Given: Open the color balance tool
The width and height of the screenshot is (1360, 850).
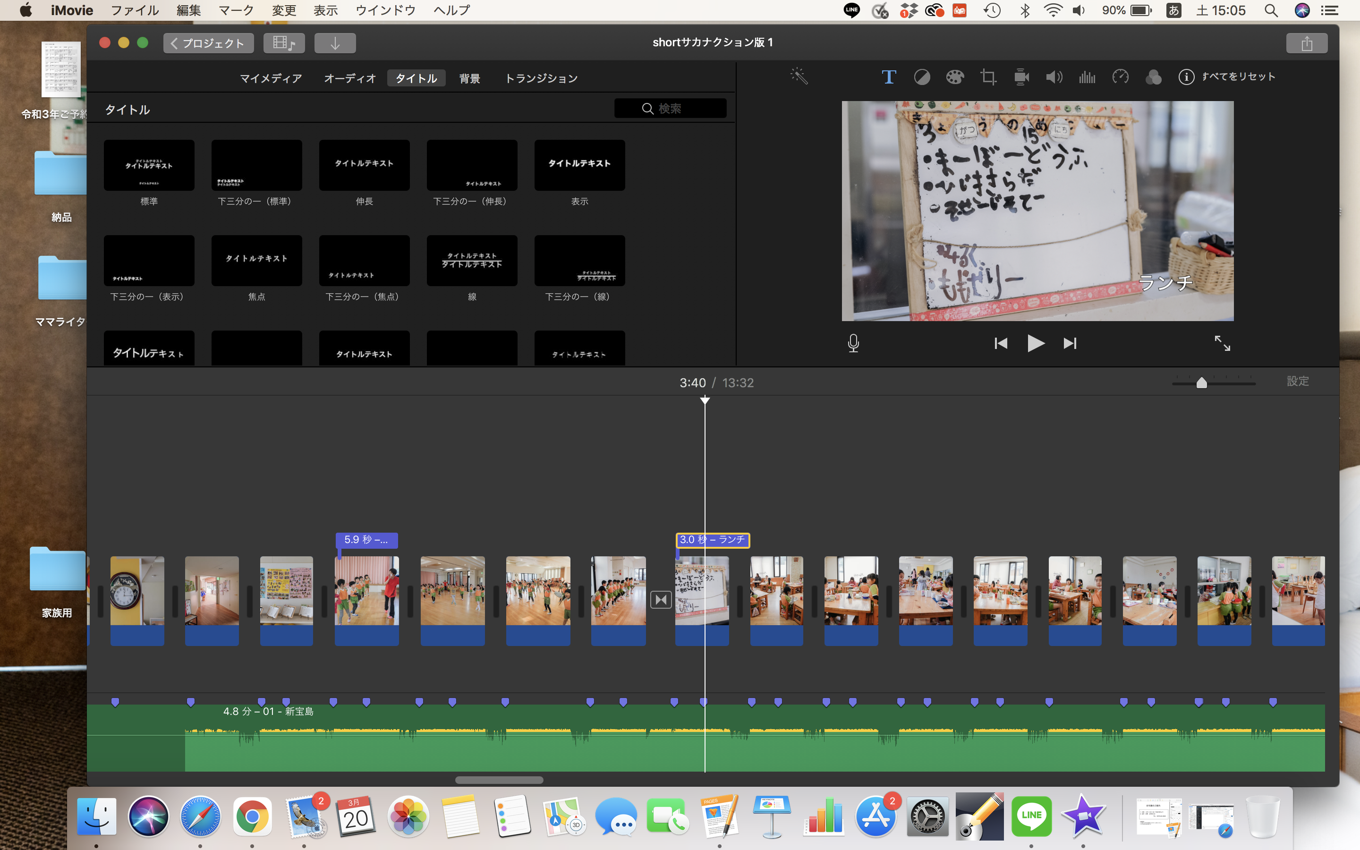Looking at the screenshot, I should 922,76.
